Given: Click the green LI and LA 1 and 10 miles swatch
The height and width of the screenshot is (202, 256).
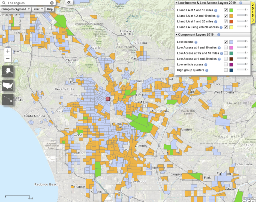Looking at the screenshot, I should [231, 10].
